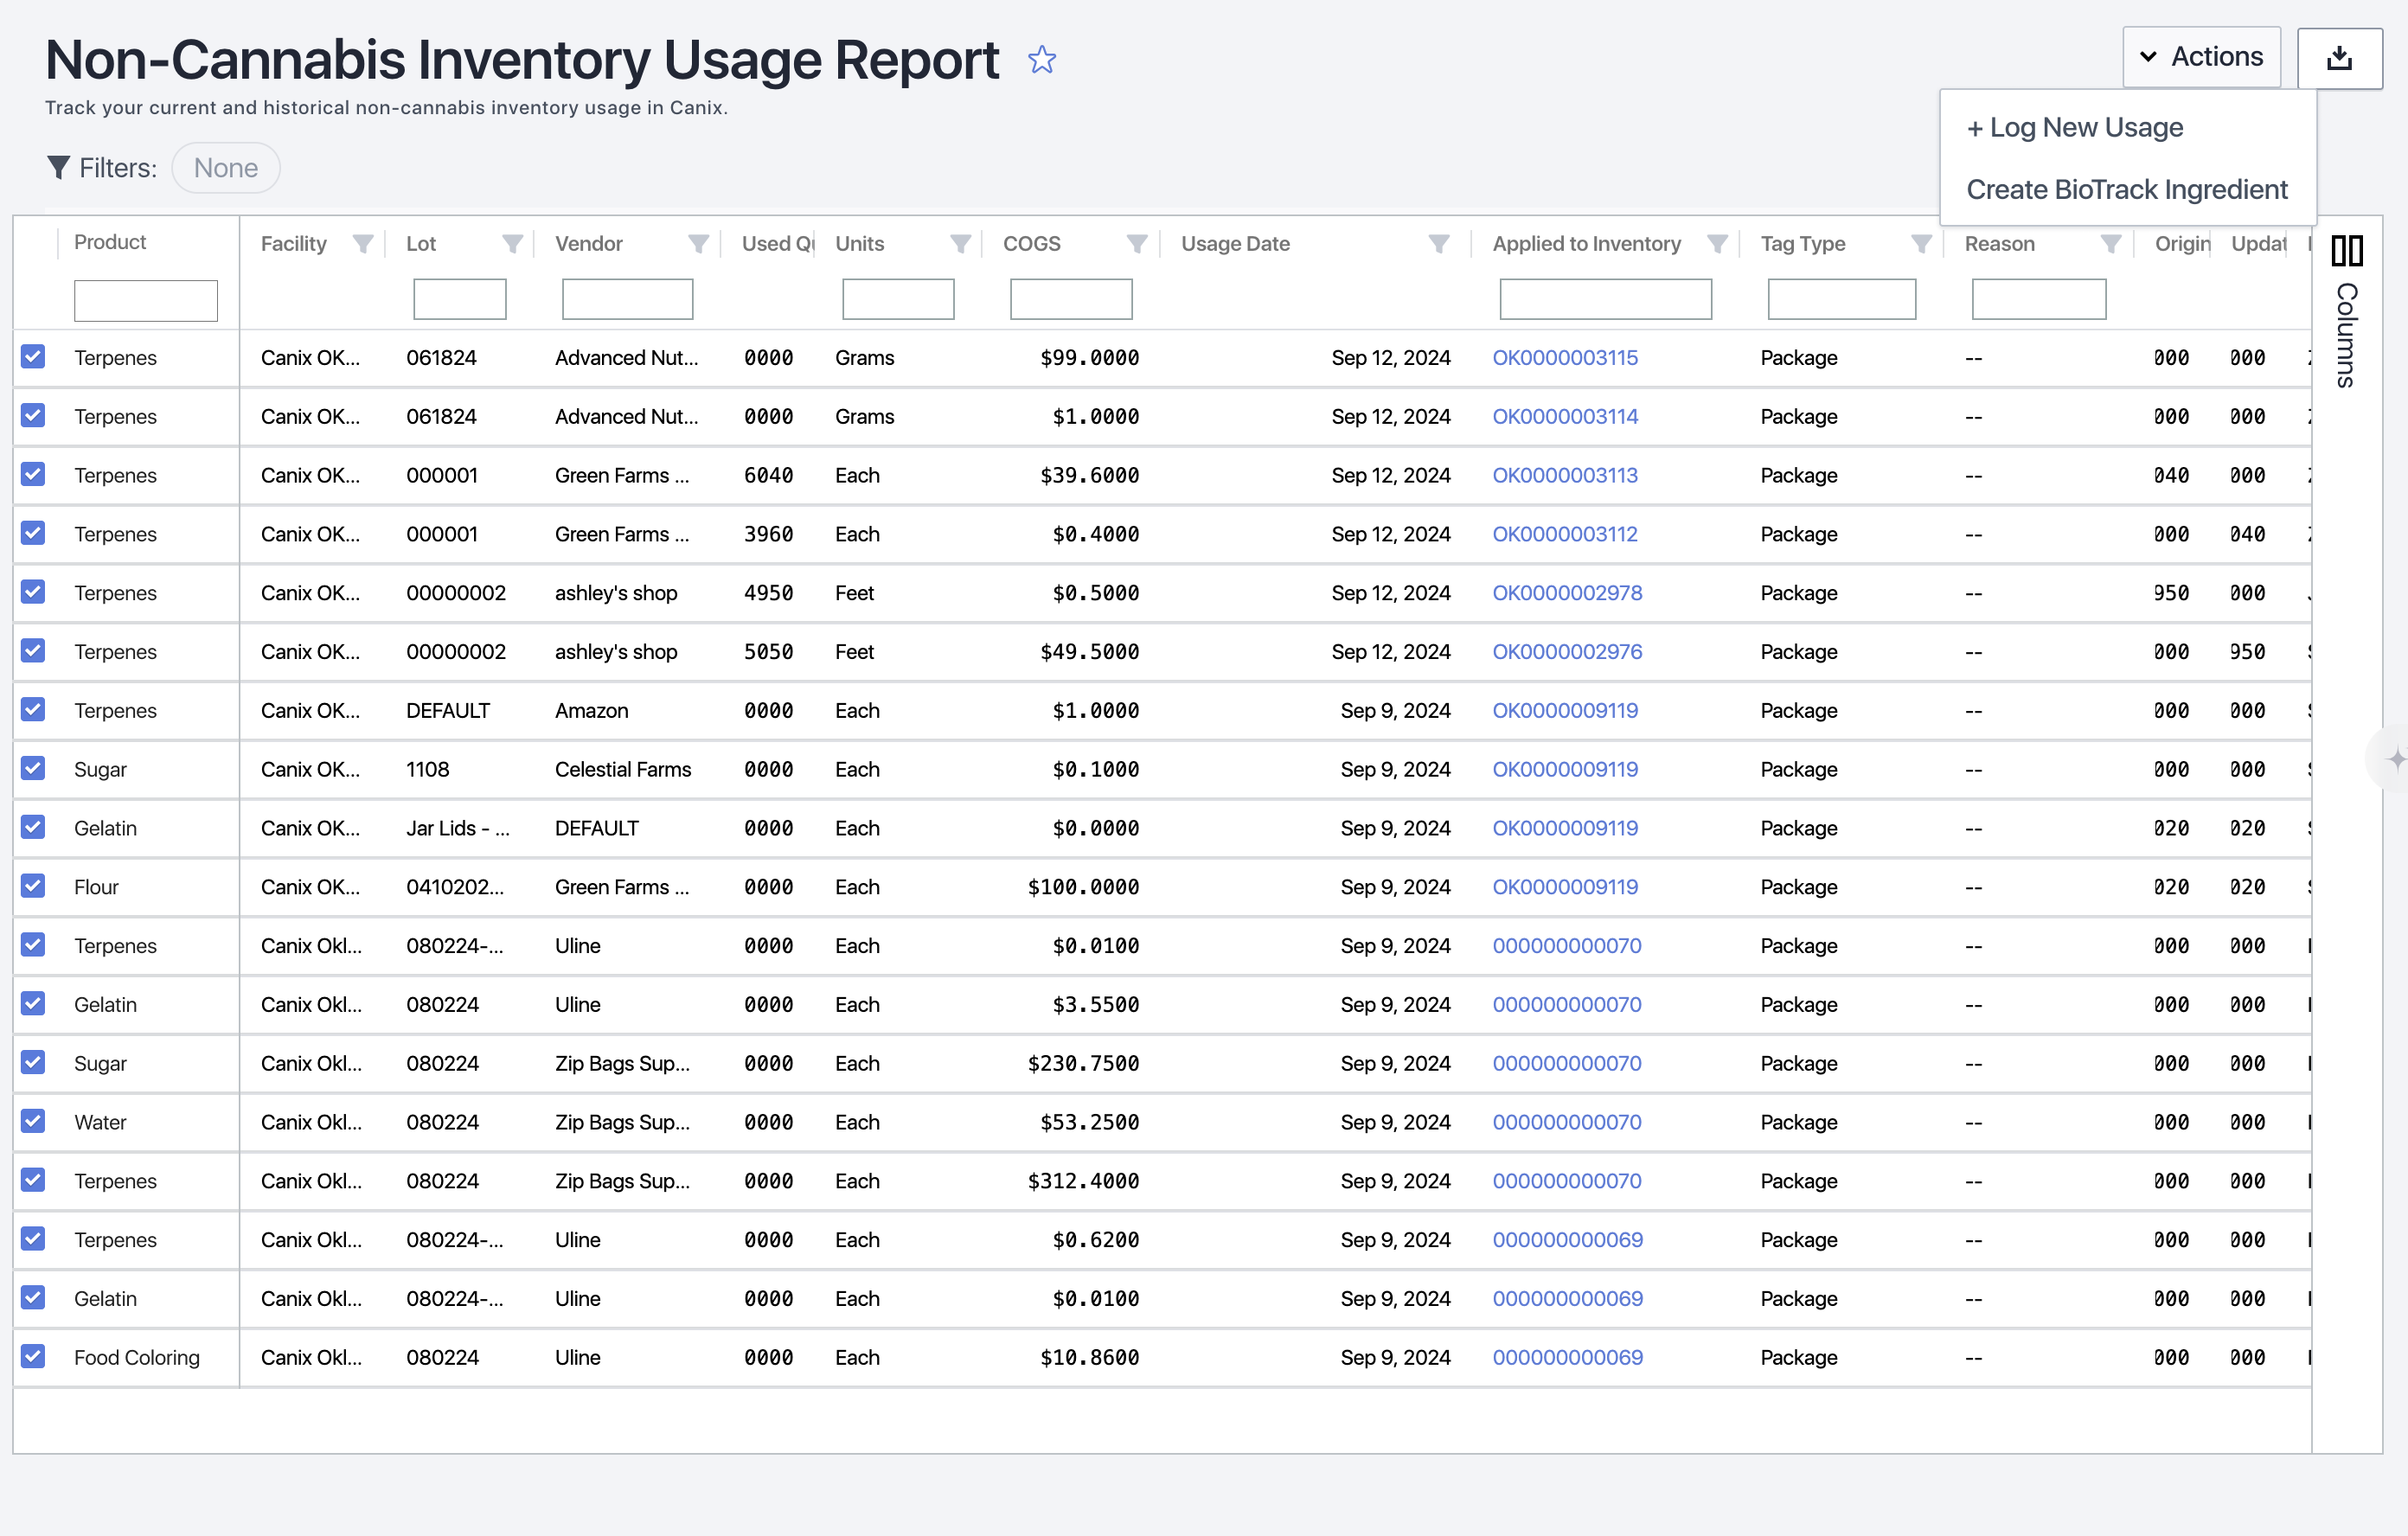Viewport: 2408px width, 1536px height.
Task: Select Create BioTrack Ingredient menu item
Action: coord(2126,190)
